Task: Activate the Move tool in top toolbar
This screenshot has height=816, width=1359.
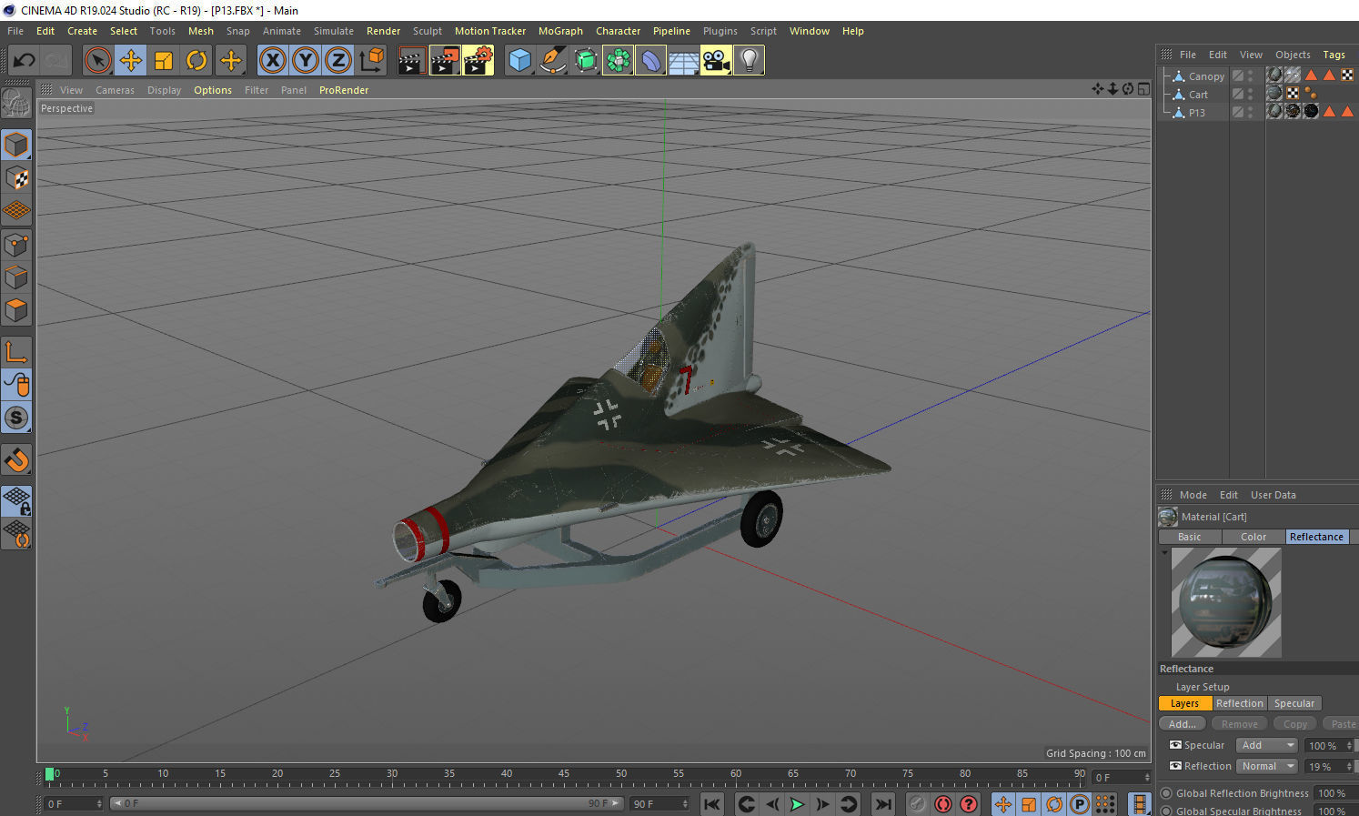Action: click(x=131, y=61)
